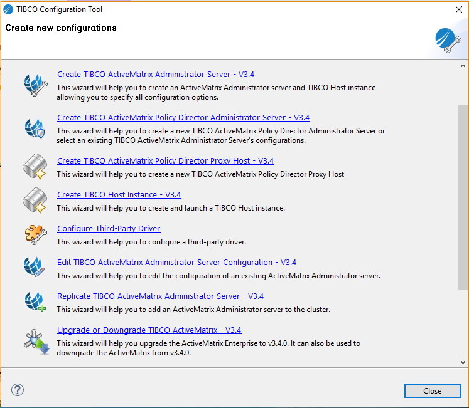Launch Create TIBCO Host Instance wizard link

point(119,195)
